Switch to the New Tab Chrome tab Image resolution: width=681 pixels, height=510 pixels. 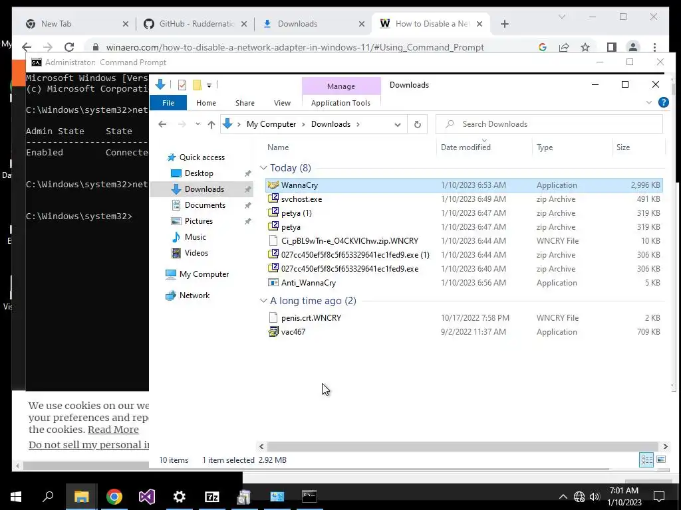tap(76, 24)
